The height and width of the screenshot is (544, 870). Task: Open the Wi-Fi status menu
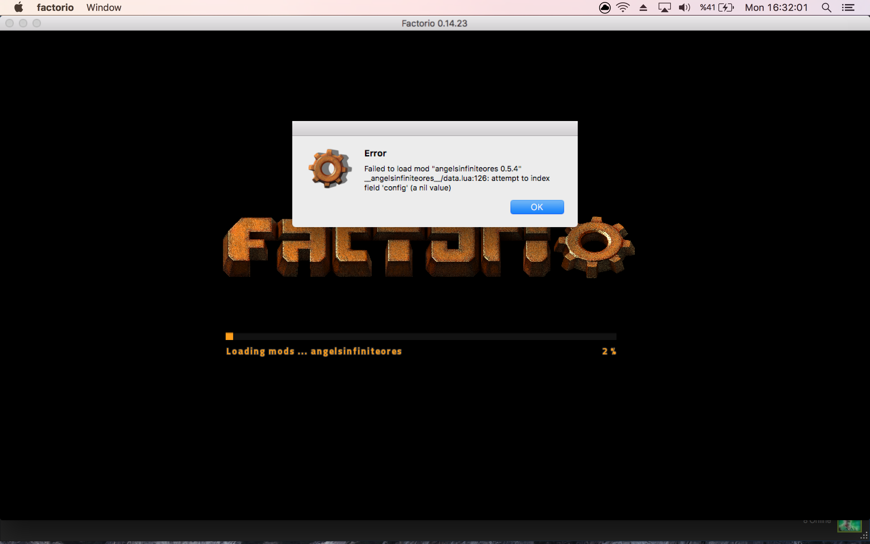tap(623, 7)
